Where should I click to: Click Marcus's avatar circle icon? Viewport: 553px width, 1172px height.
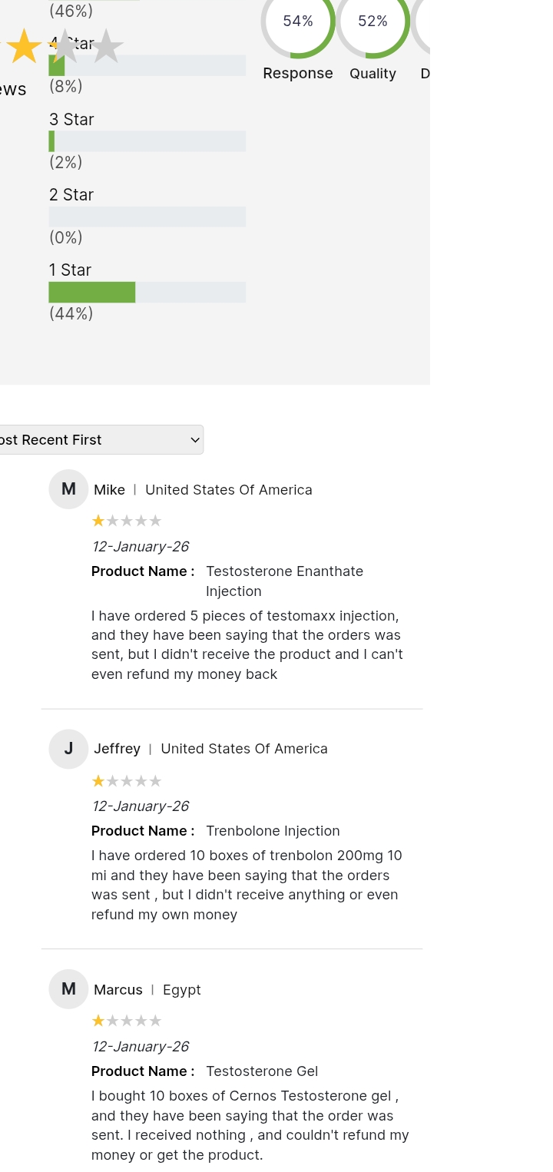[68, 989]
